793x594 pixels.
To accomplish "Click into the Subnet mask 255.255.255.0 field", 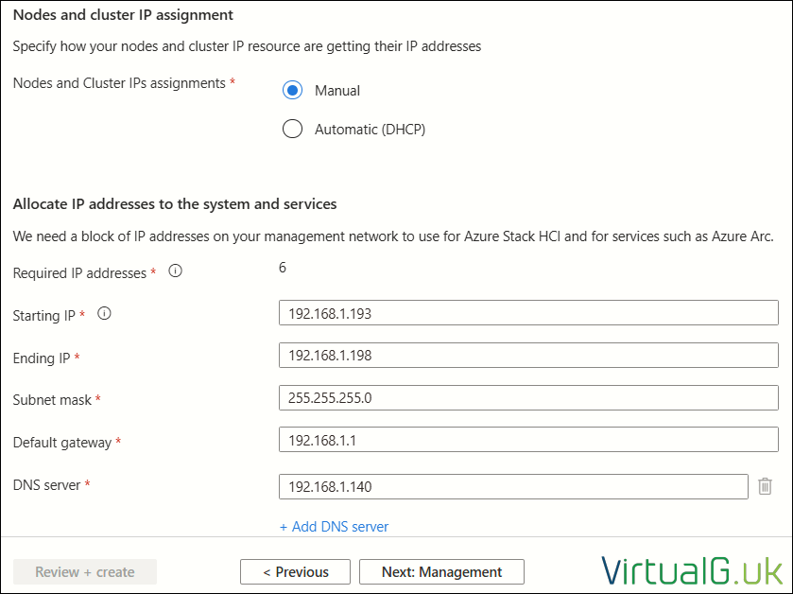I will pos(528,397).
